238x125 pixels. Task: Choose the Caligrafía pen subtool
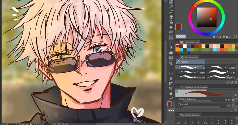click(220, 77)
